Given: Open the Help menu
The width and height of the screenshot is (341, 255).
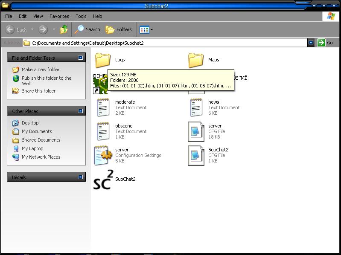Looking at the screenshot, I should 98,16.
